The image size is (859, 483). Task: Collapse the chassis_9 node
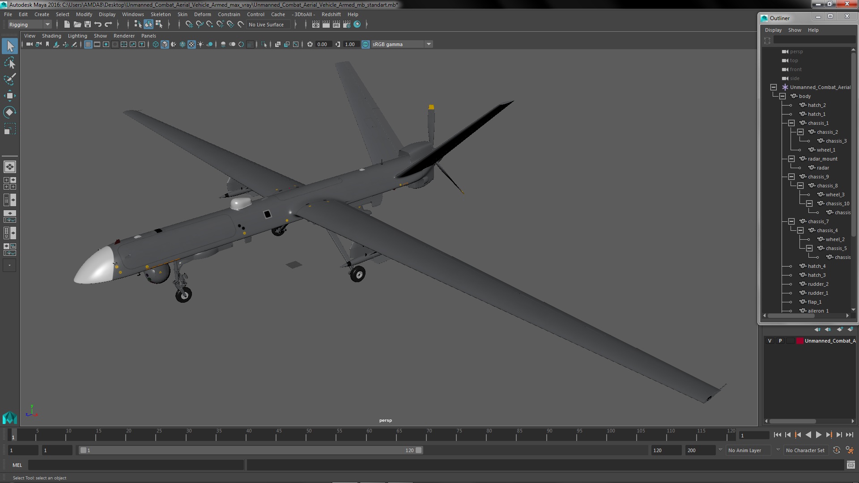coord(791,177)
